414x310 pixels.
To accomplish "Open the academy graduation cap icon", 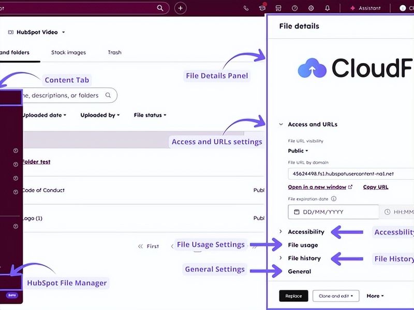I will tap(262, 8).
